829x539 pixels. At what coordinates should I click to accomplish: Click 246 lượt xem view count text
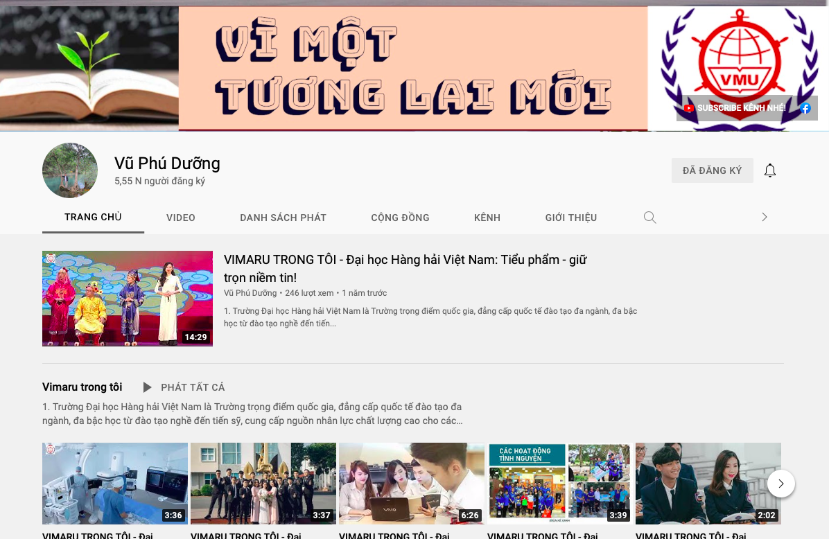tap(309, 293)
